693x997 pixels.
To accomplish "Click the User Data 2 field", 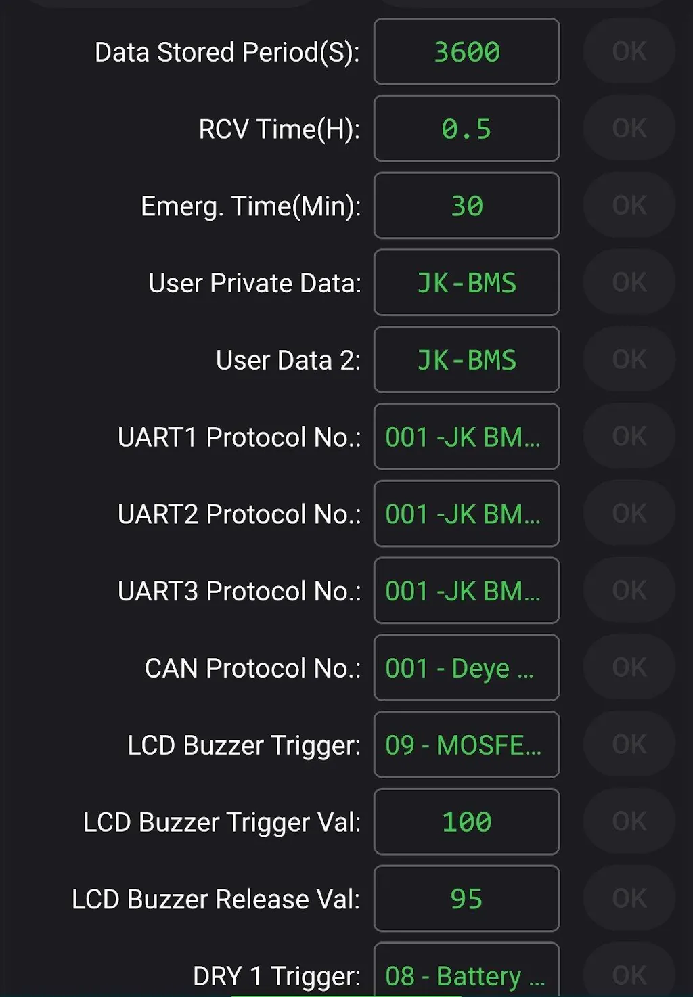I will tap(466, 360).
